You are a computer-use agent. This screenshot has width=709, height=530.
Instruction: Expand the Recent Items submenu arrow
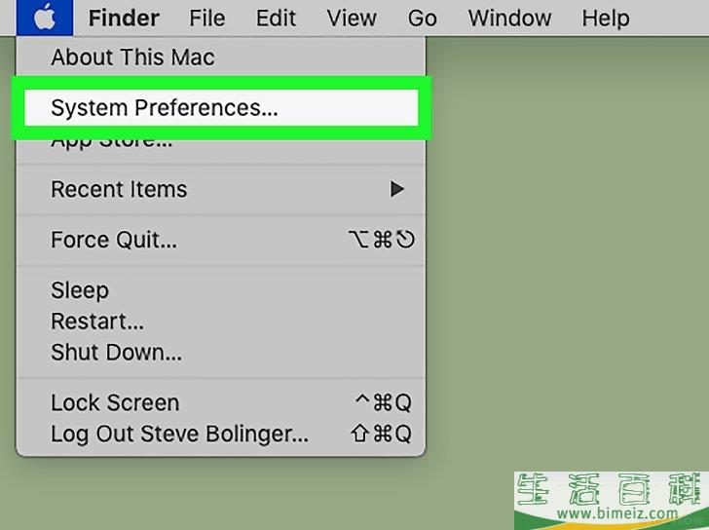[x=396, y=189]
